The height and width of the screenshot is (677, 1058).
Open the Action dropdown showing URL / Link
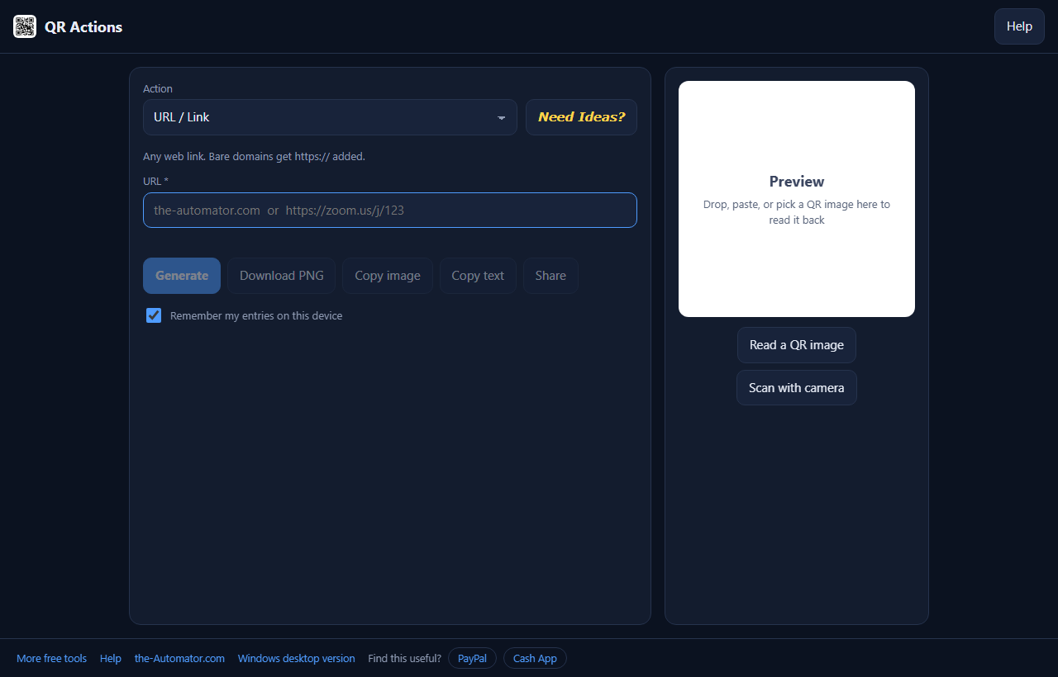(x=330, y=117)
